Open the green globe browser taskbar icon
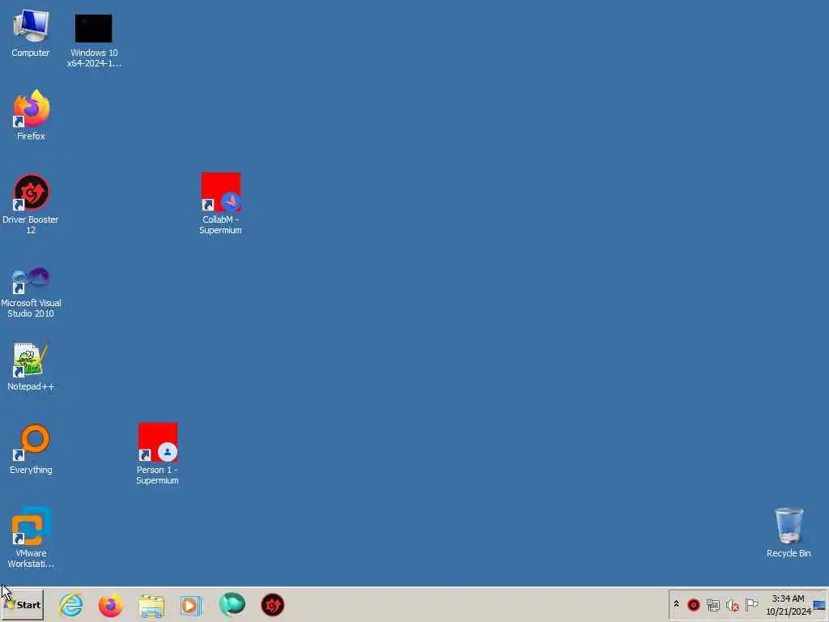Screen dimensions: 829x622 232,604
